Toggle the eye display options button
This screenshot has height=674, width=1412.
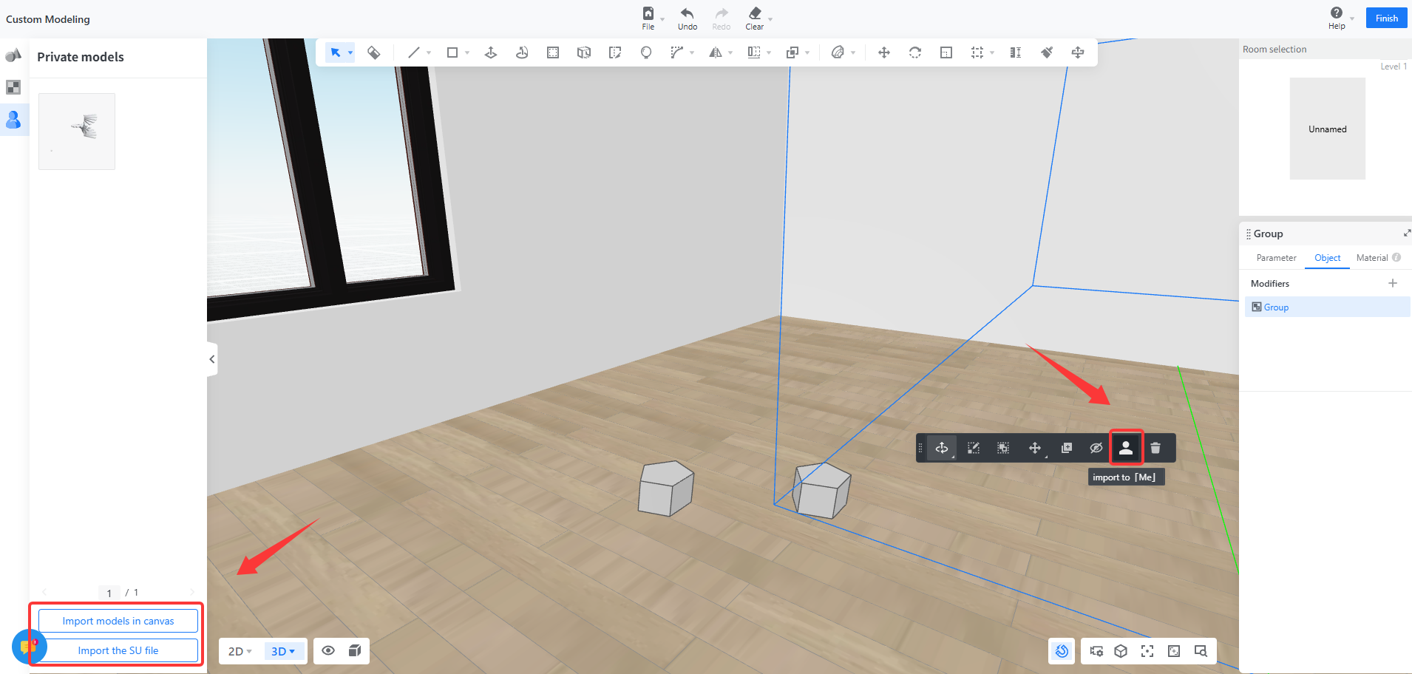[x=328, y=650]
